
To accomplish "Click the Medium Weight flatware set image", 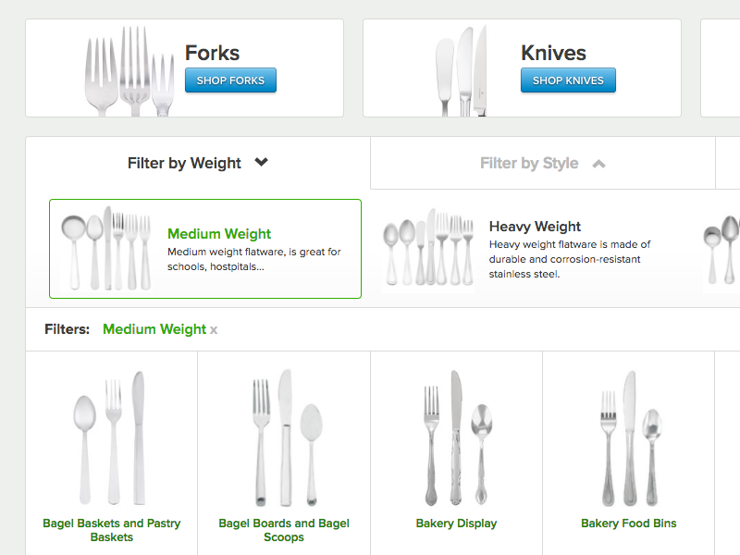I will (x=106, y=248).
